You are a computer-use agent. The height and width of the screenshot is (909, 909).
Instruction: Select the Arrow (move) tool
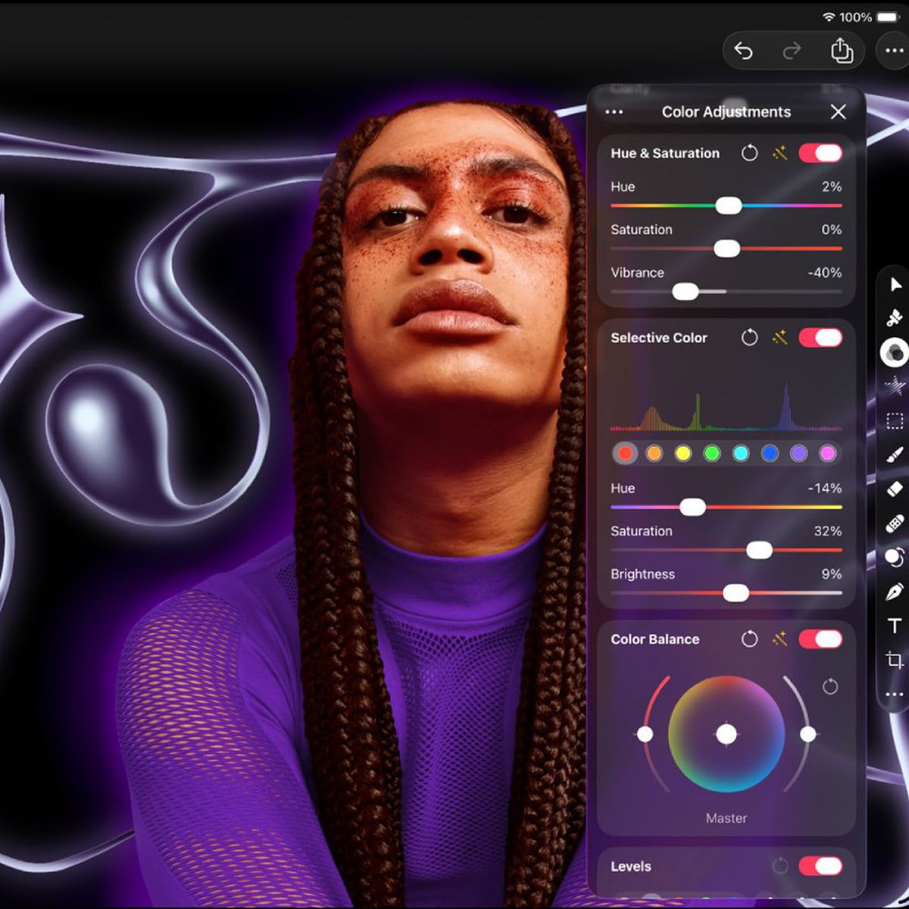[895, 285]
